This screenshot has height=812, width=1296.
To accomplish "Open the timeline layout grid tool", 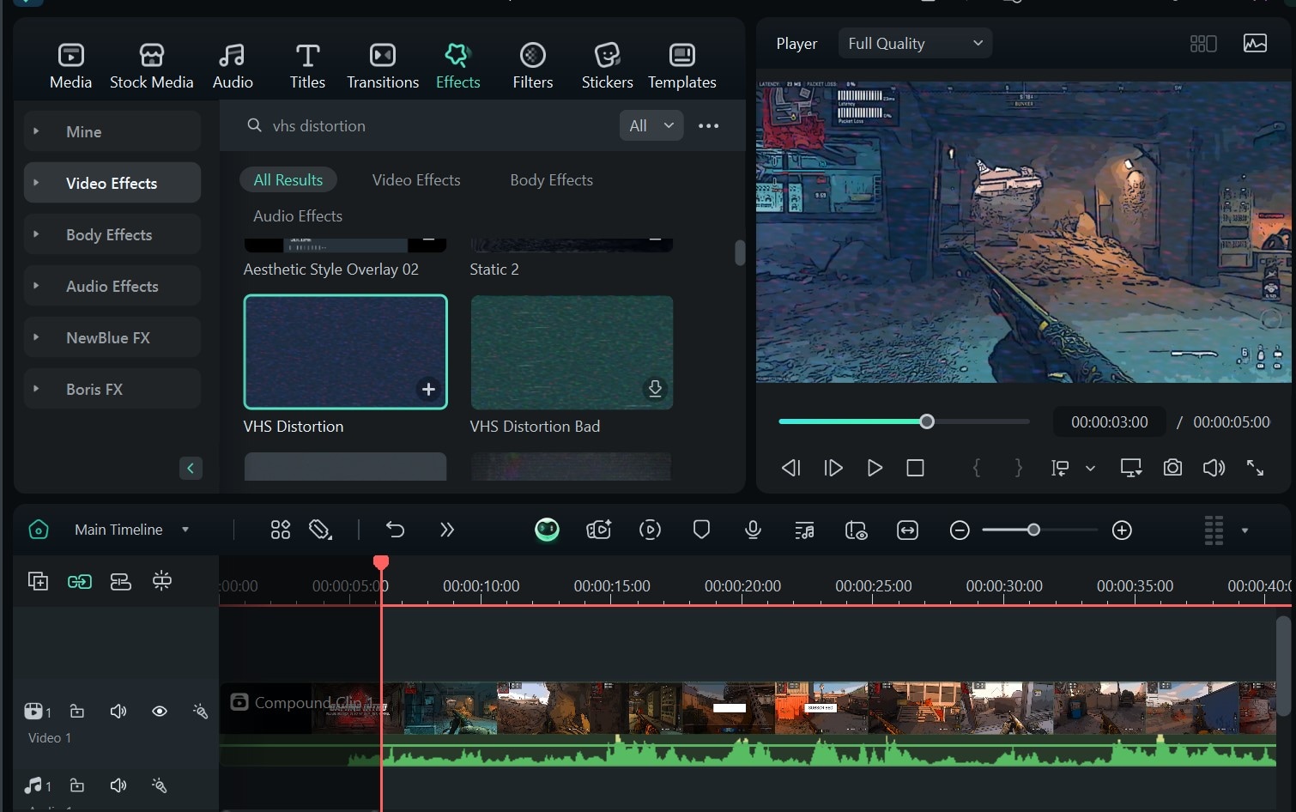I will pos(281,530).
